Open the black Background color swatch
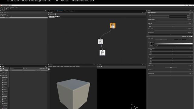Screen dimensions: 194x109 [x=152, y=44]
